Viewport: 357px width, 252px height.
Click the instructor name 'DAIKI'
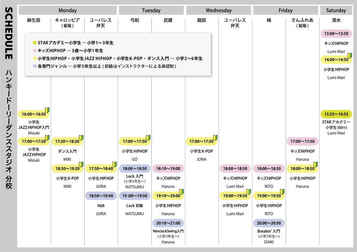tap(269, 242)
